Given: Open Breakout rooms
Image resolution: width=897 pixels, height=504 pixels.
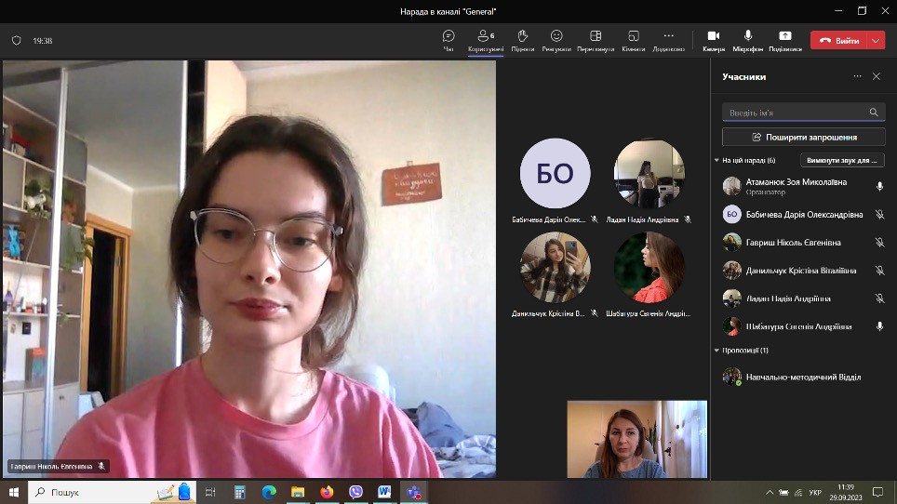Looking at the screenshot, I should coord(634,41).
